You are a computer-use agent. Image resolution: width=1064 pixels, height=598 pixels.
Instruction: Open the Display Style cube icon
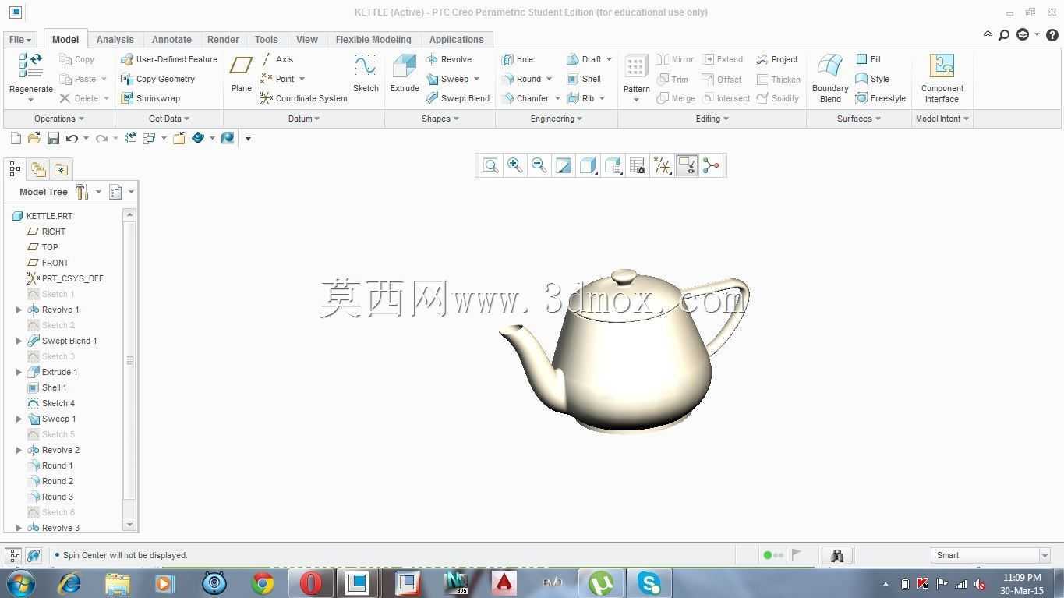click(x=588, y=165)
